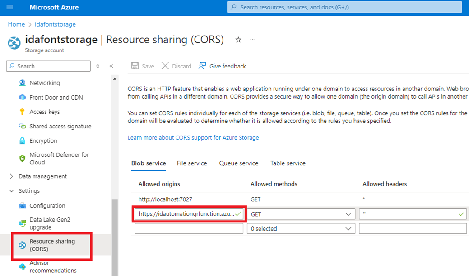Open Allowed methods GET dropdown

[301, 214]
